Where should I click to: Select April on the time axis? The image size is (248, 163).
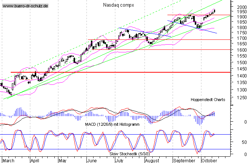34,161
